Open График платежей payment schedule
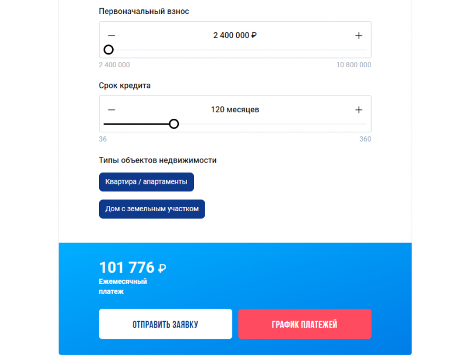Viewport: 469px width, 361px height. [304, 324]
